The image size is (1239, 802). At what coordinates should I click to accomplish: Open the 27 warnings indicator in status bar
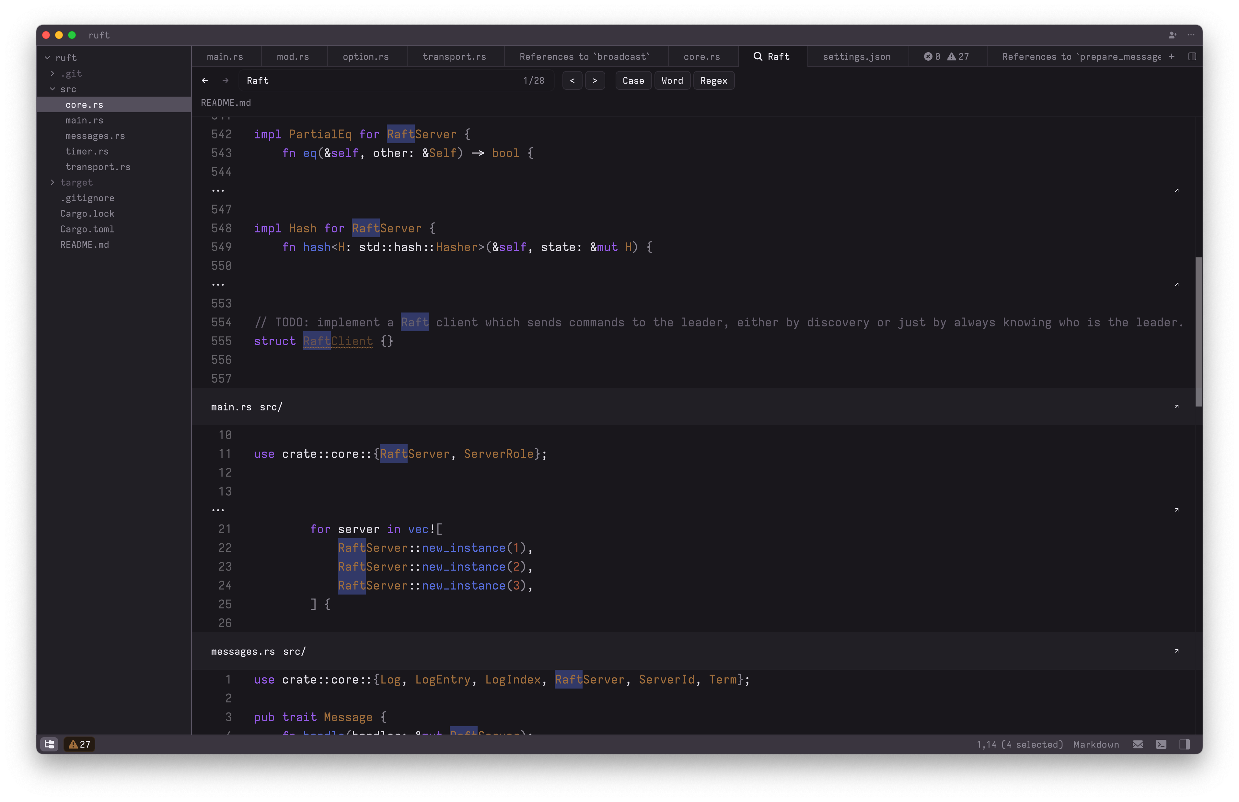(x=80, y=744)
